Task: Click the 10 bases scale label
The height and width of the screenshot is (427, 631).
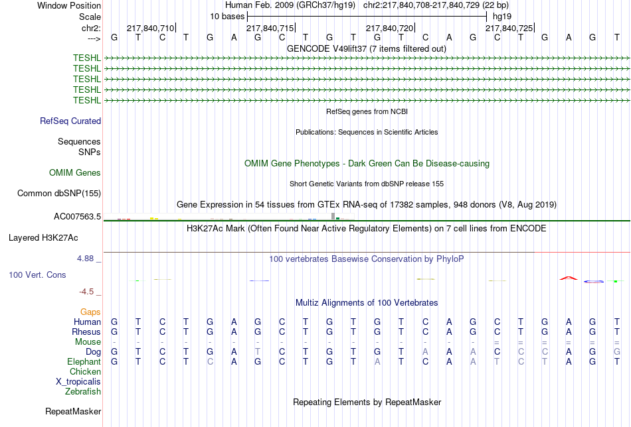Action: [227, 17]
